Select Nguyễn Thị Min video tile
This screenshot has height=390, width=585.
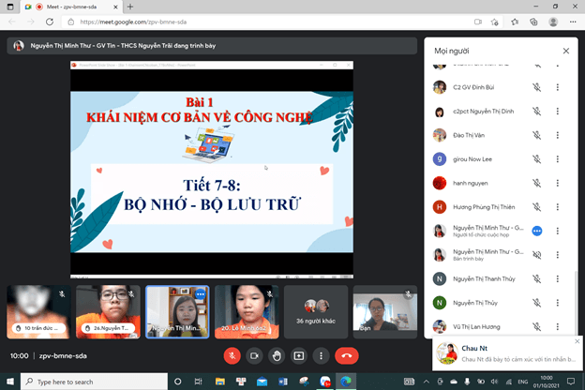tap(177, 312)
